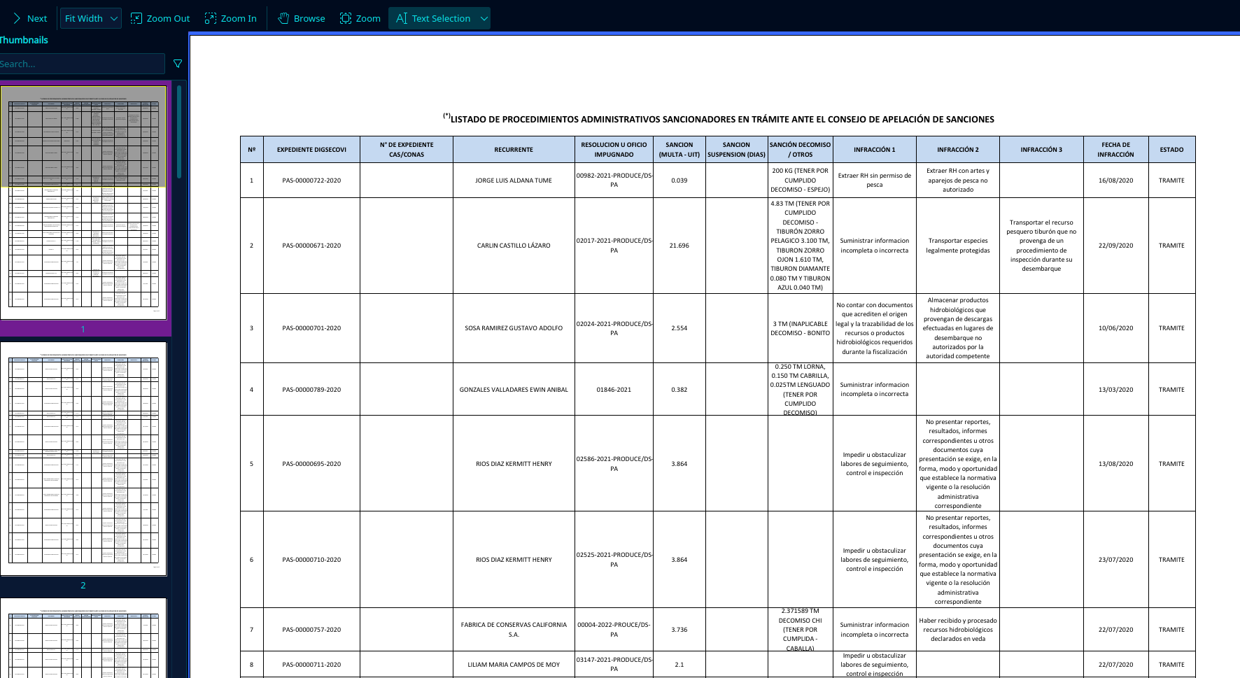Expand the arrow beside Text Selection
The width and height of the screenshot is (1240, 678).
[484, 18]
